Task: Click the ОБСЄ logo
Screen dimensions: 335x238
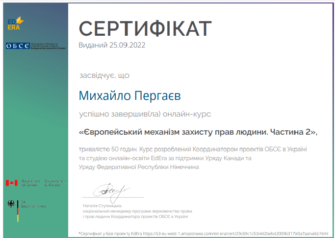Action: pos(18,46)
